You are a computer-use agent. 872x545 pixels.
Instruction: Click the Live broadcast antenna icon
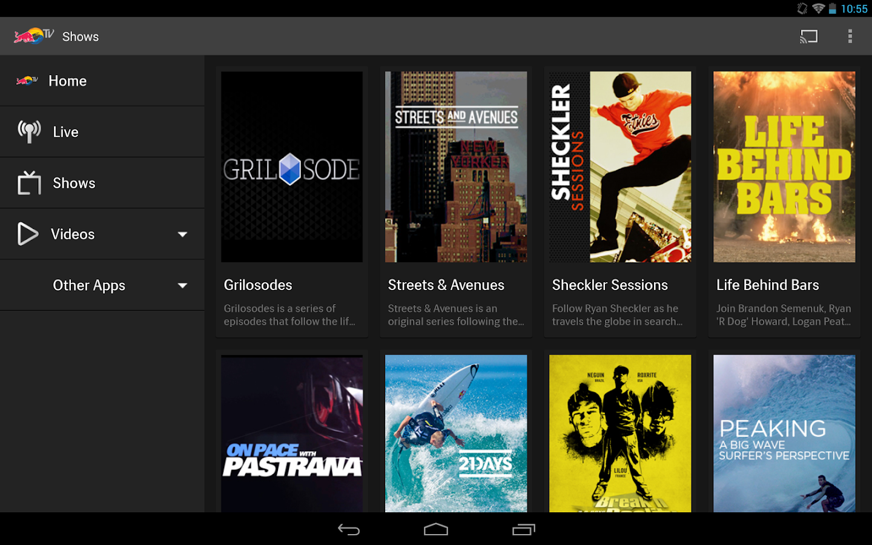[29, 131]
